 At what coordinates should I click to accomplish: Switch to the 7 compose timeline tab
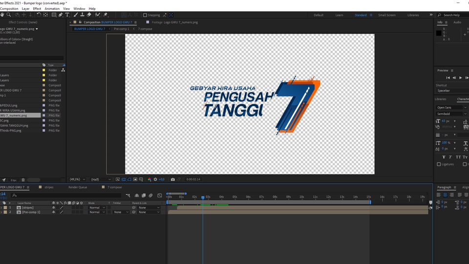coord(114,187)
